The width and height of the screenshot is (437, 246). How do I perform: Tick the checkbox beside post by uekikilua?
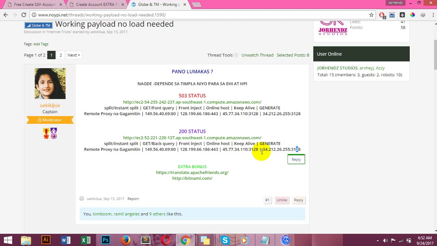tap(82, 199)
